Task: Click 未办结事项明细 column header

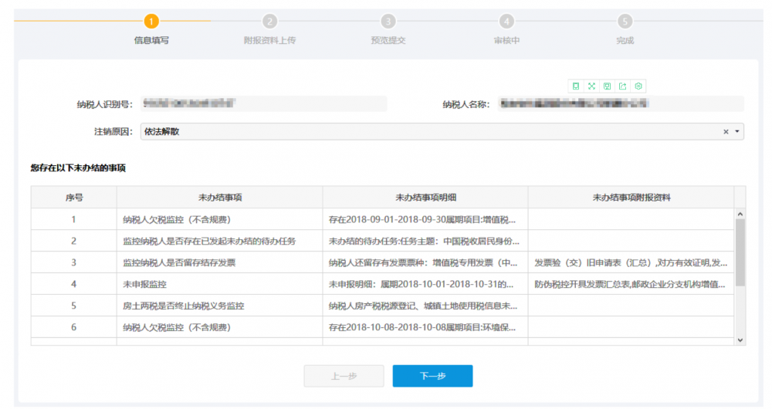Action: click(425, 198)
